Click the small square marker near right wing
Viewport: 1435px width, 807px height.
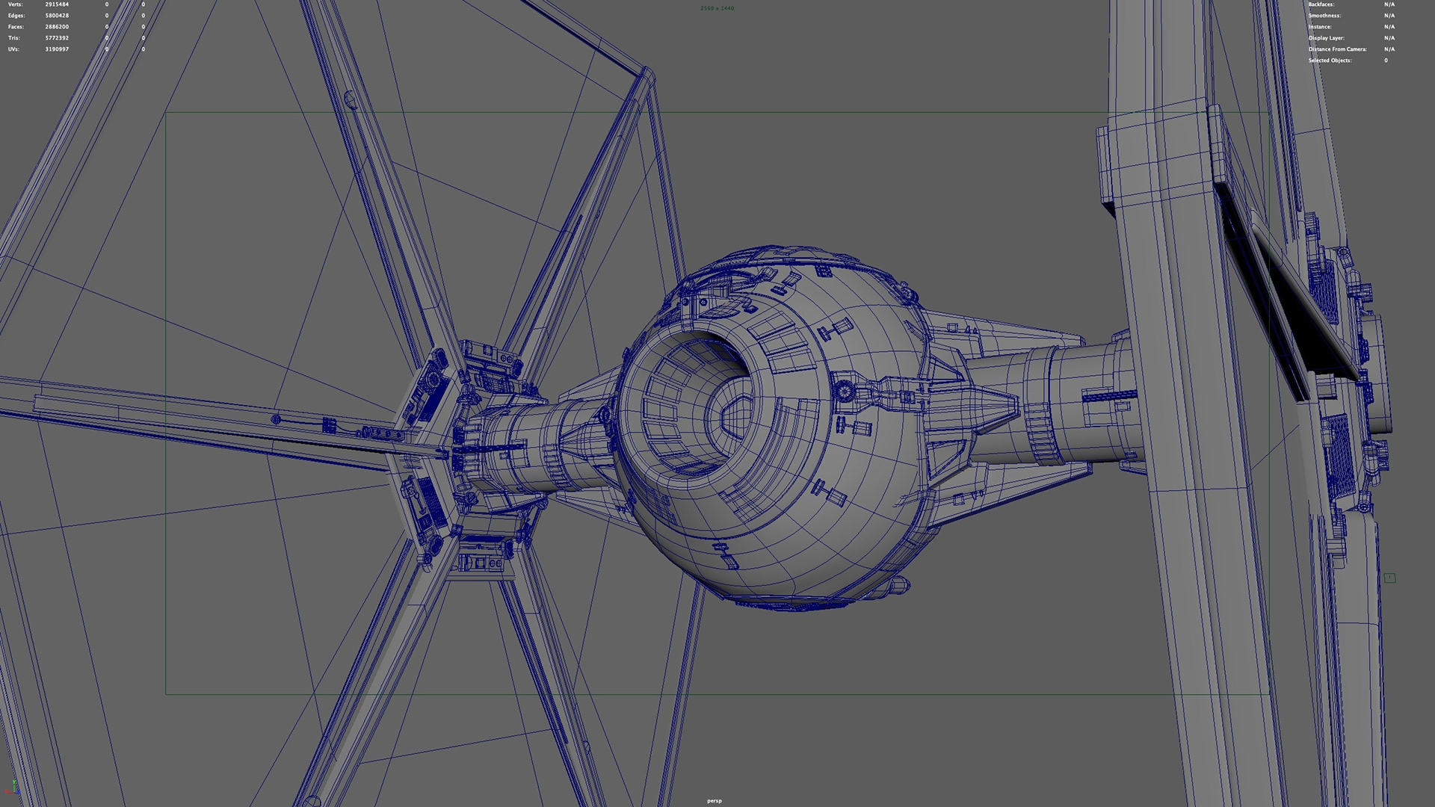pos(1389,578)
